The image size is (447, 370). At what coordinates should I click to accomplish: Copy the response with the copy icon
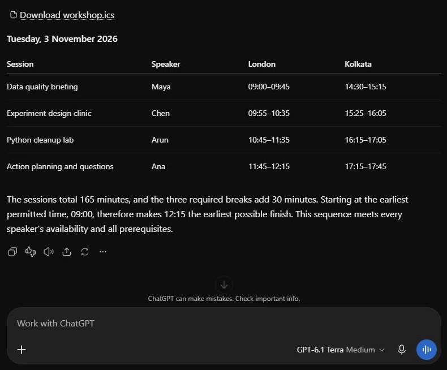coord(12,252)
